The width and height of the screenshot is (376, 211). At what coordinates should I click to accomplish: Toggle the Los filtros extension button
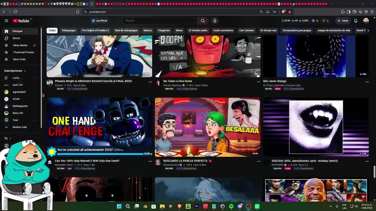[x=99, y=21]
